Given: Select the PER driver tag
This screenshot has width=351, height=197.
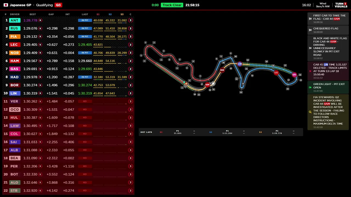Looking at the screenshot, I should click(x=15, y=166).
